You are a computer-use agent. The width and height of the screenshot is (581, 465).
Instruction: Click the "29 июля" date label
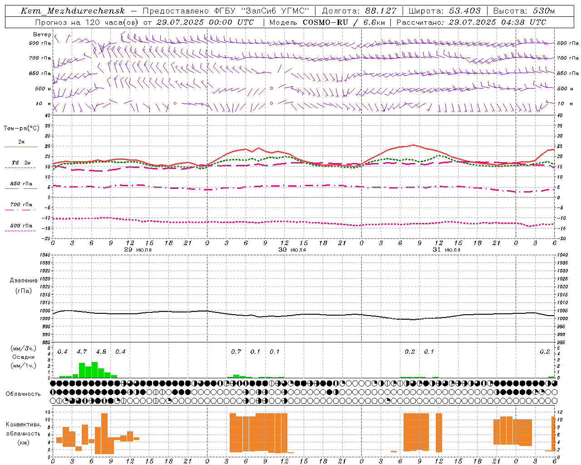point(138,250)
